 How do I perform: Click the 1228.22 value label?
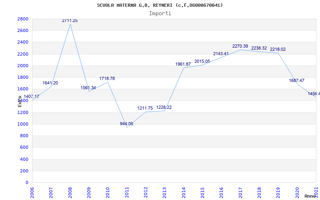(x=164, y=107)
